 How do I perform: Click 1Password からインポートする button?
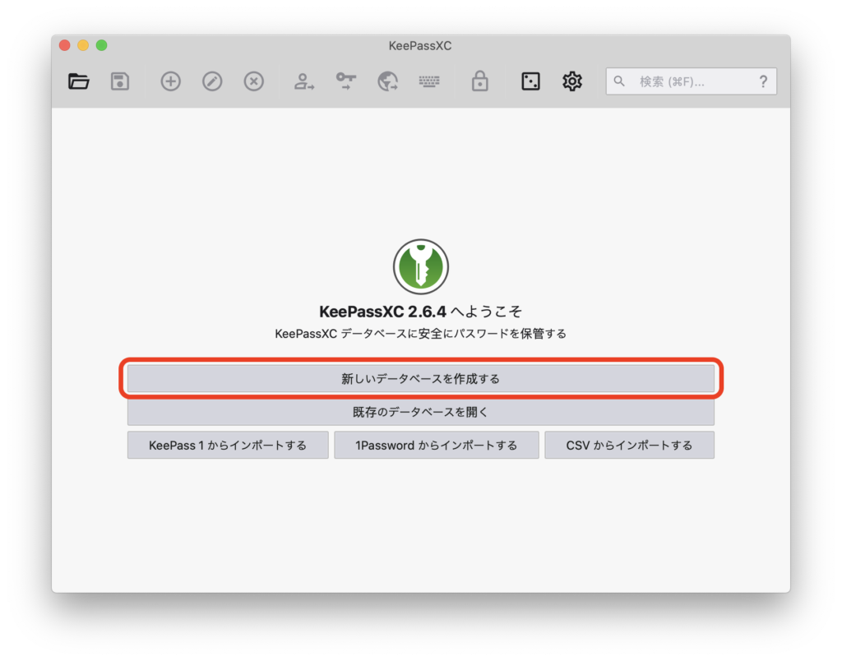click(x=437, y=445)
